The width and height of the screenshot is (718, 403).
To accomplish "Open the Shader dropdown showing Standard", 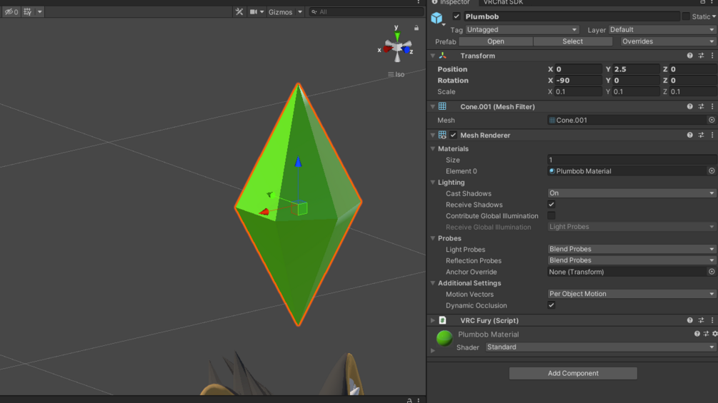I will tap(600, 347).
